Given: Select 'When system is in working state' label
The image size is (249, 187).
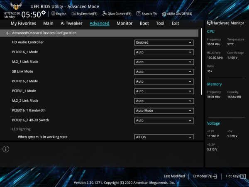Looking at the screenshot, I should [x=43, y=137].
